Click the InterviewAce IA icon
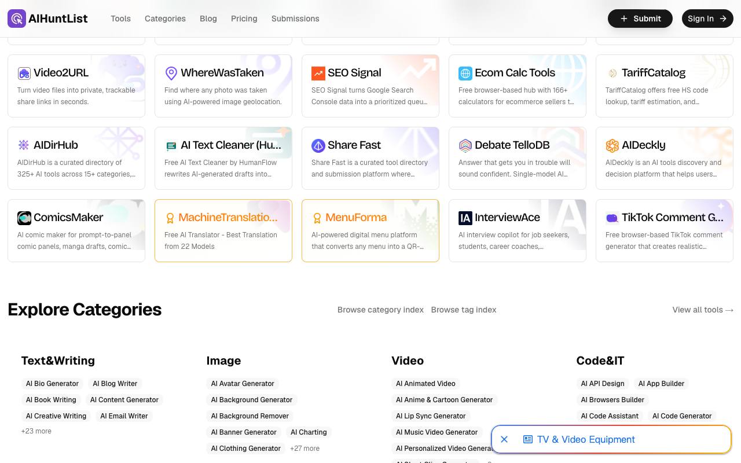Screen dimensions: 741x463 (x=465, y=218)
